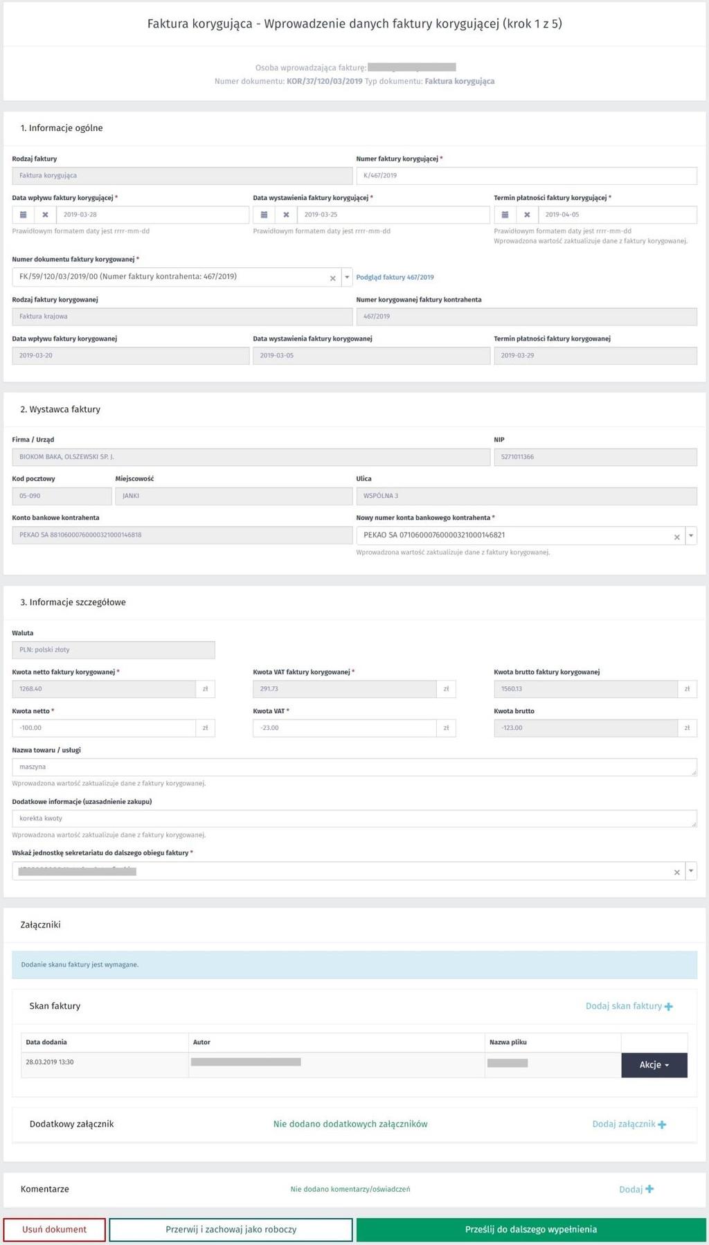Click the Firma / Urząd field BIOKOM BAKA
Screen dimensions: 709x1245
(x=251, y=457)
